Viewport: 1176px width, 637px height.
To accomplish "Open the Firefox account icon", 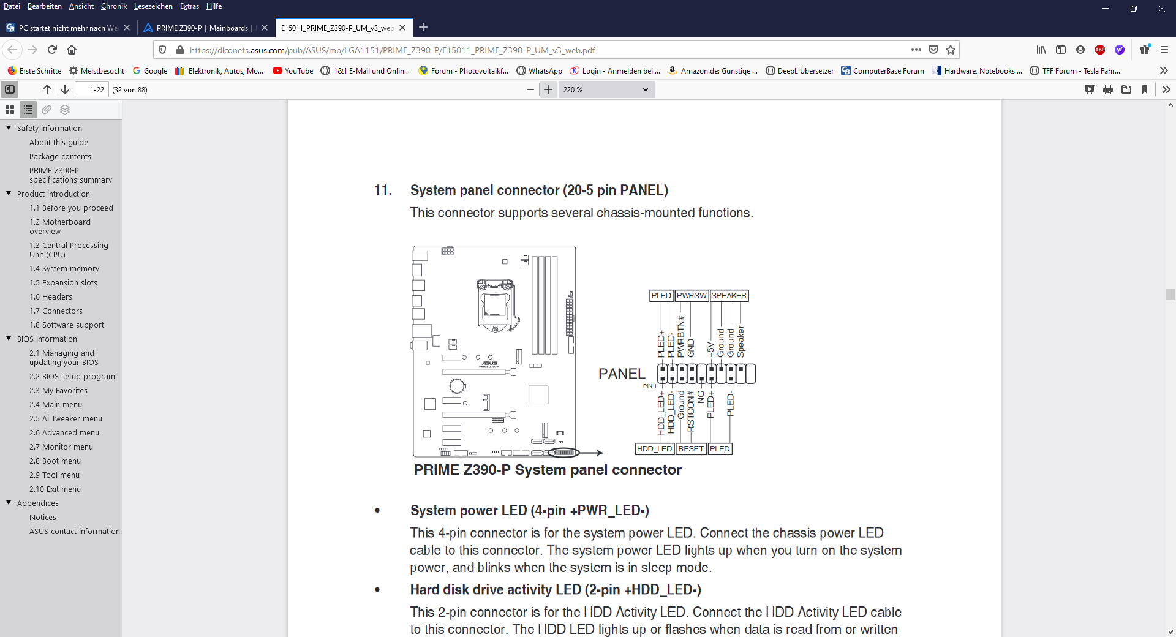I will click(1080, 50).
